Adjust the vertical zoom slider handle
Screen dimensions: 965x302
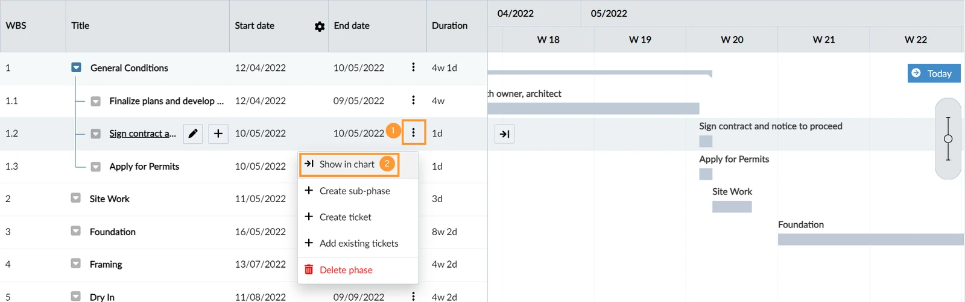click(x=948, y=139)
